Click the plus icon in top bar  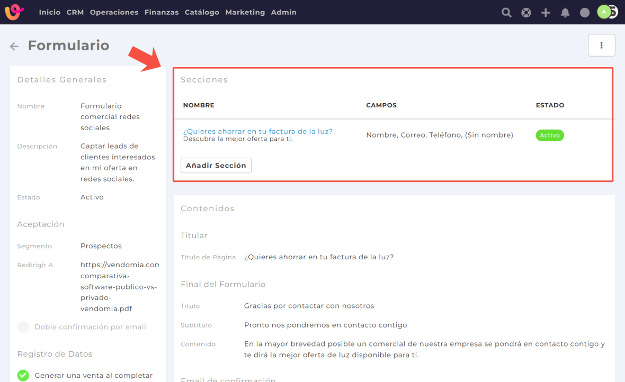point(546,13)
